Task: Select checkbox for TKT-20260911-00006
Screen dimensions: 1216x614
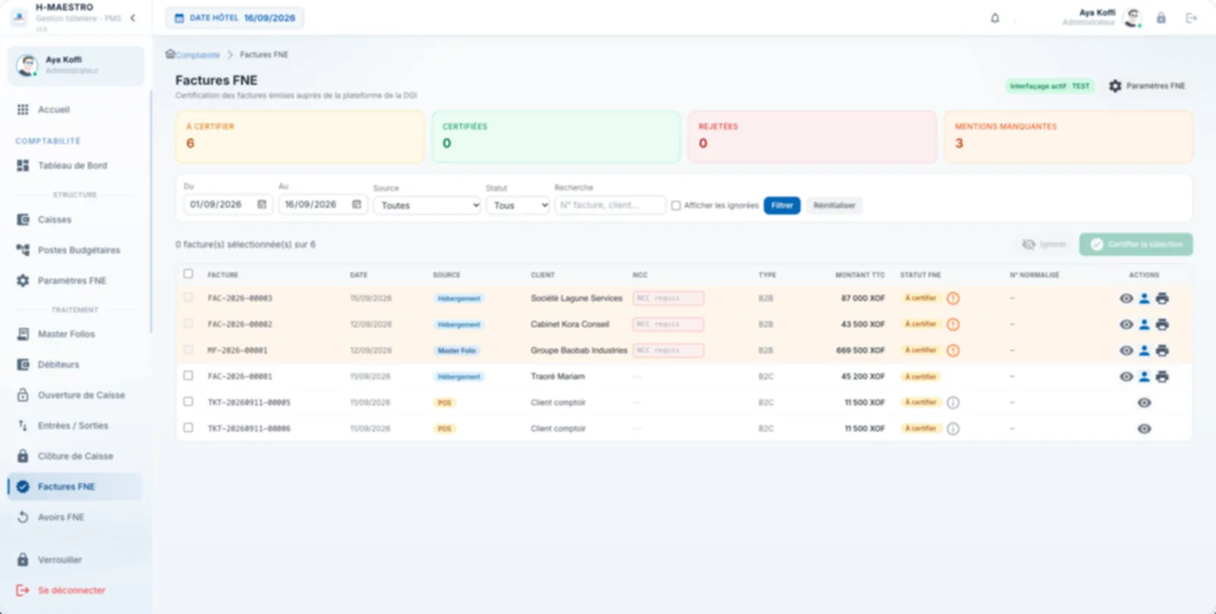Action: pyautogui.click(x=188, y=428)
